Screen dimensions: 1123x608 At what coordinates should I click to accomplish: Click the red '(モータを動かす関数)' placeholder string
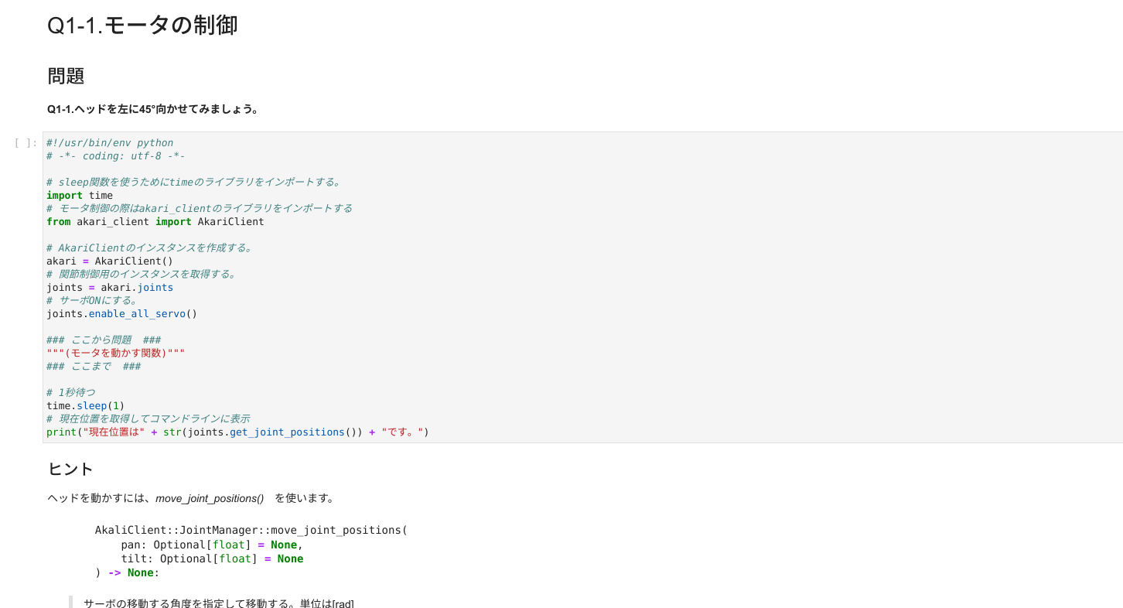click(115, 354)
